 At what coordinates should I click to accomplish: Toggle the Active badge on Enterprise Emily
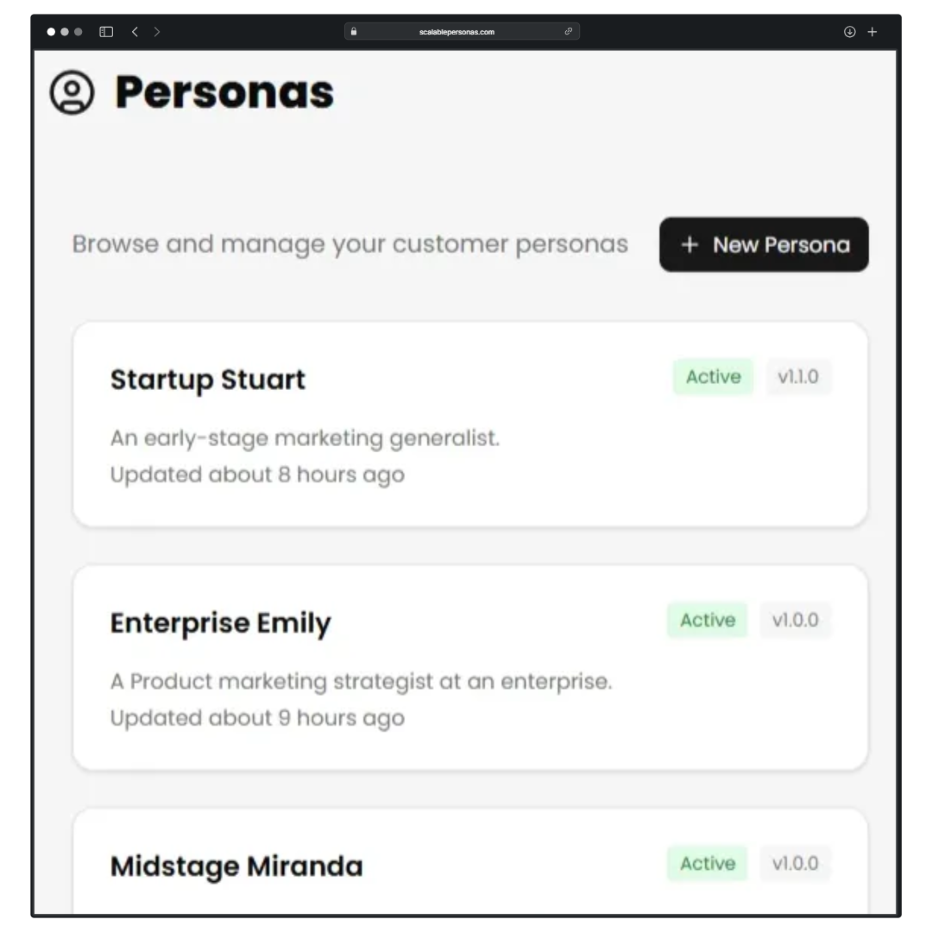[707, 620]
